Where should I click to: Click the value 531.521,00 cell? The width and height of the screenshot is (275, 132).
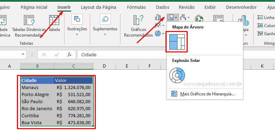pyautogui.click(x=74, y=94)
